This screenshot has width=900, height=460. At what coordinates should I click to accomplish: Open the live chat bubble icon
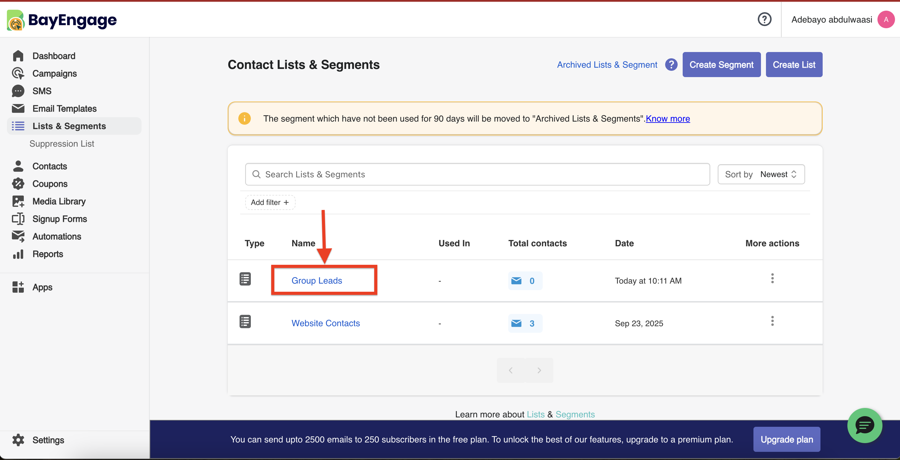coord(864,426)
